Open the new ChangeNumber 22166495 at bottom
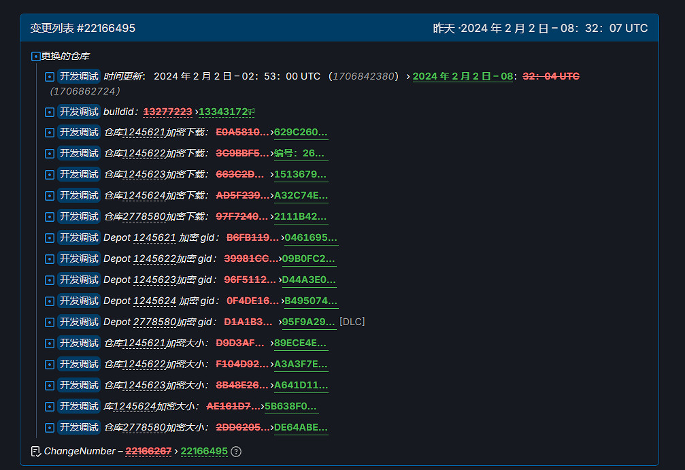Image resolution: width=685 pixels, height=470 pixels. click(204, 451)
